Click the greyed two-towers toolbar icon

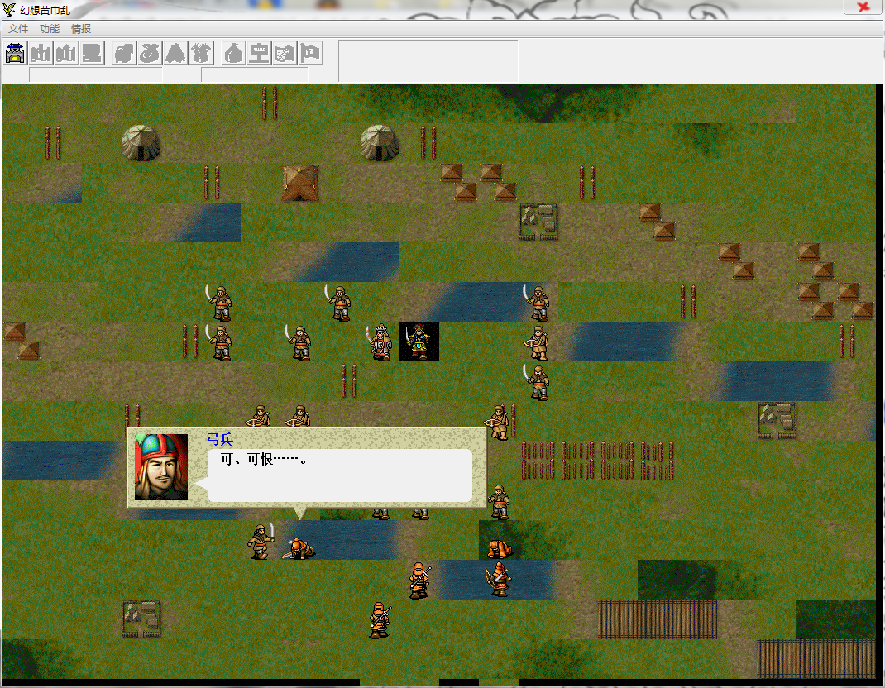pyautogui.click(x=41, y=53)
